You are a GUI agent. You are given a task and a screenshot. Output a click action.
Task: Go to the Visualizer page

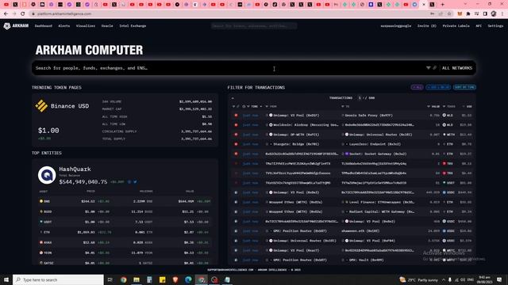click(x=86, y=26)
